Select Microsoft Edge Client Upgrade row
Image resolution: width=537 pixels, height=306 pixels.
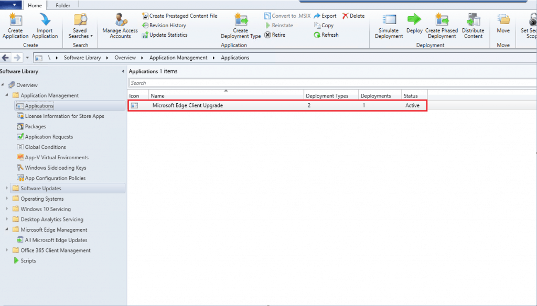(277, 105)
